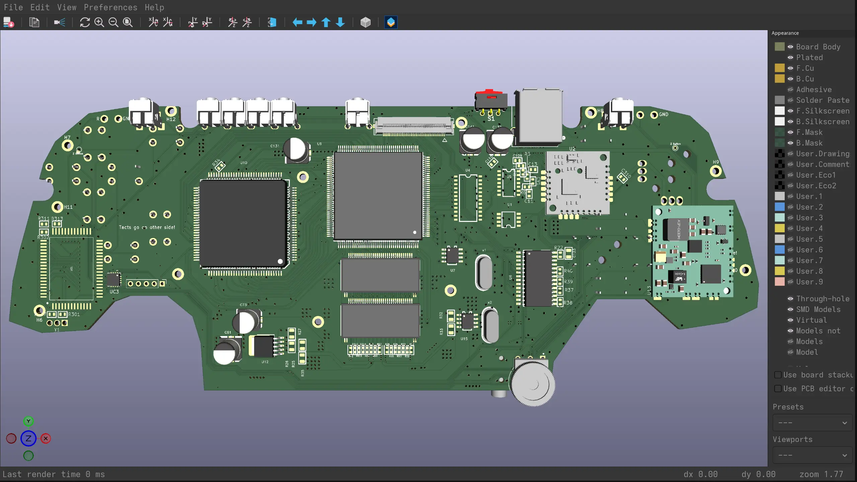The image size is (857, 482).
Task: Click the Reload board refresh icon
Action: click(85, 22)
